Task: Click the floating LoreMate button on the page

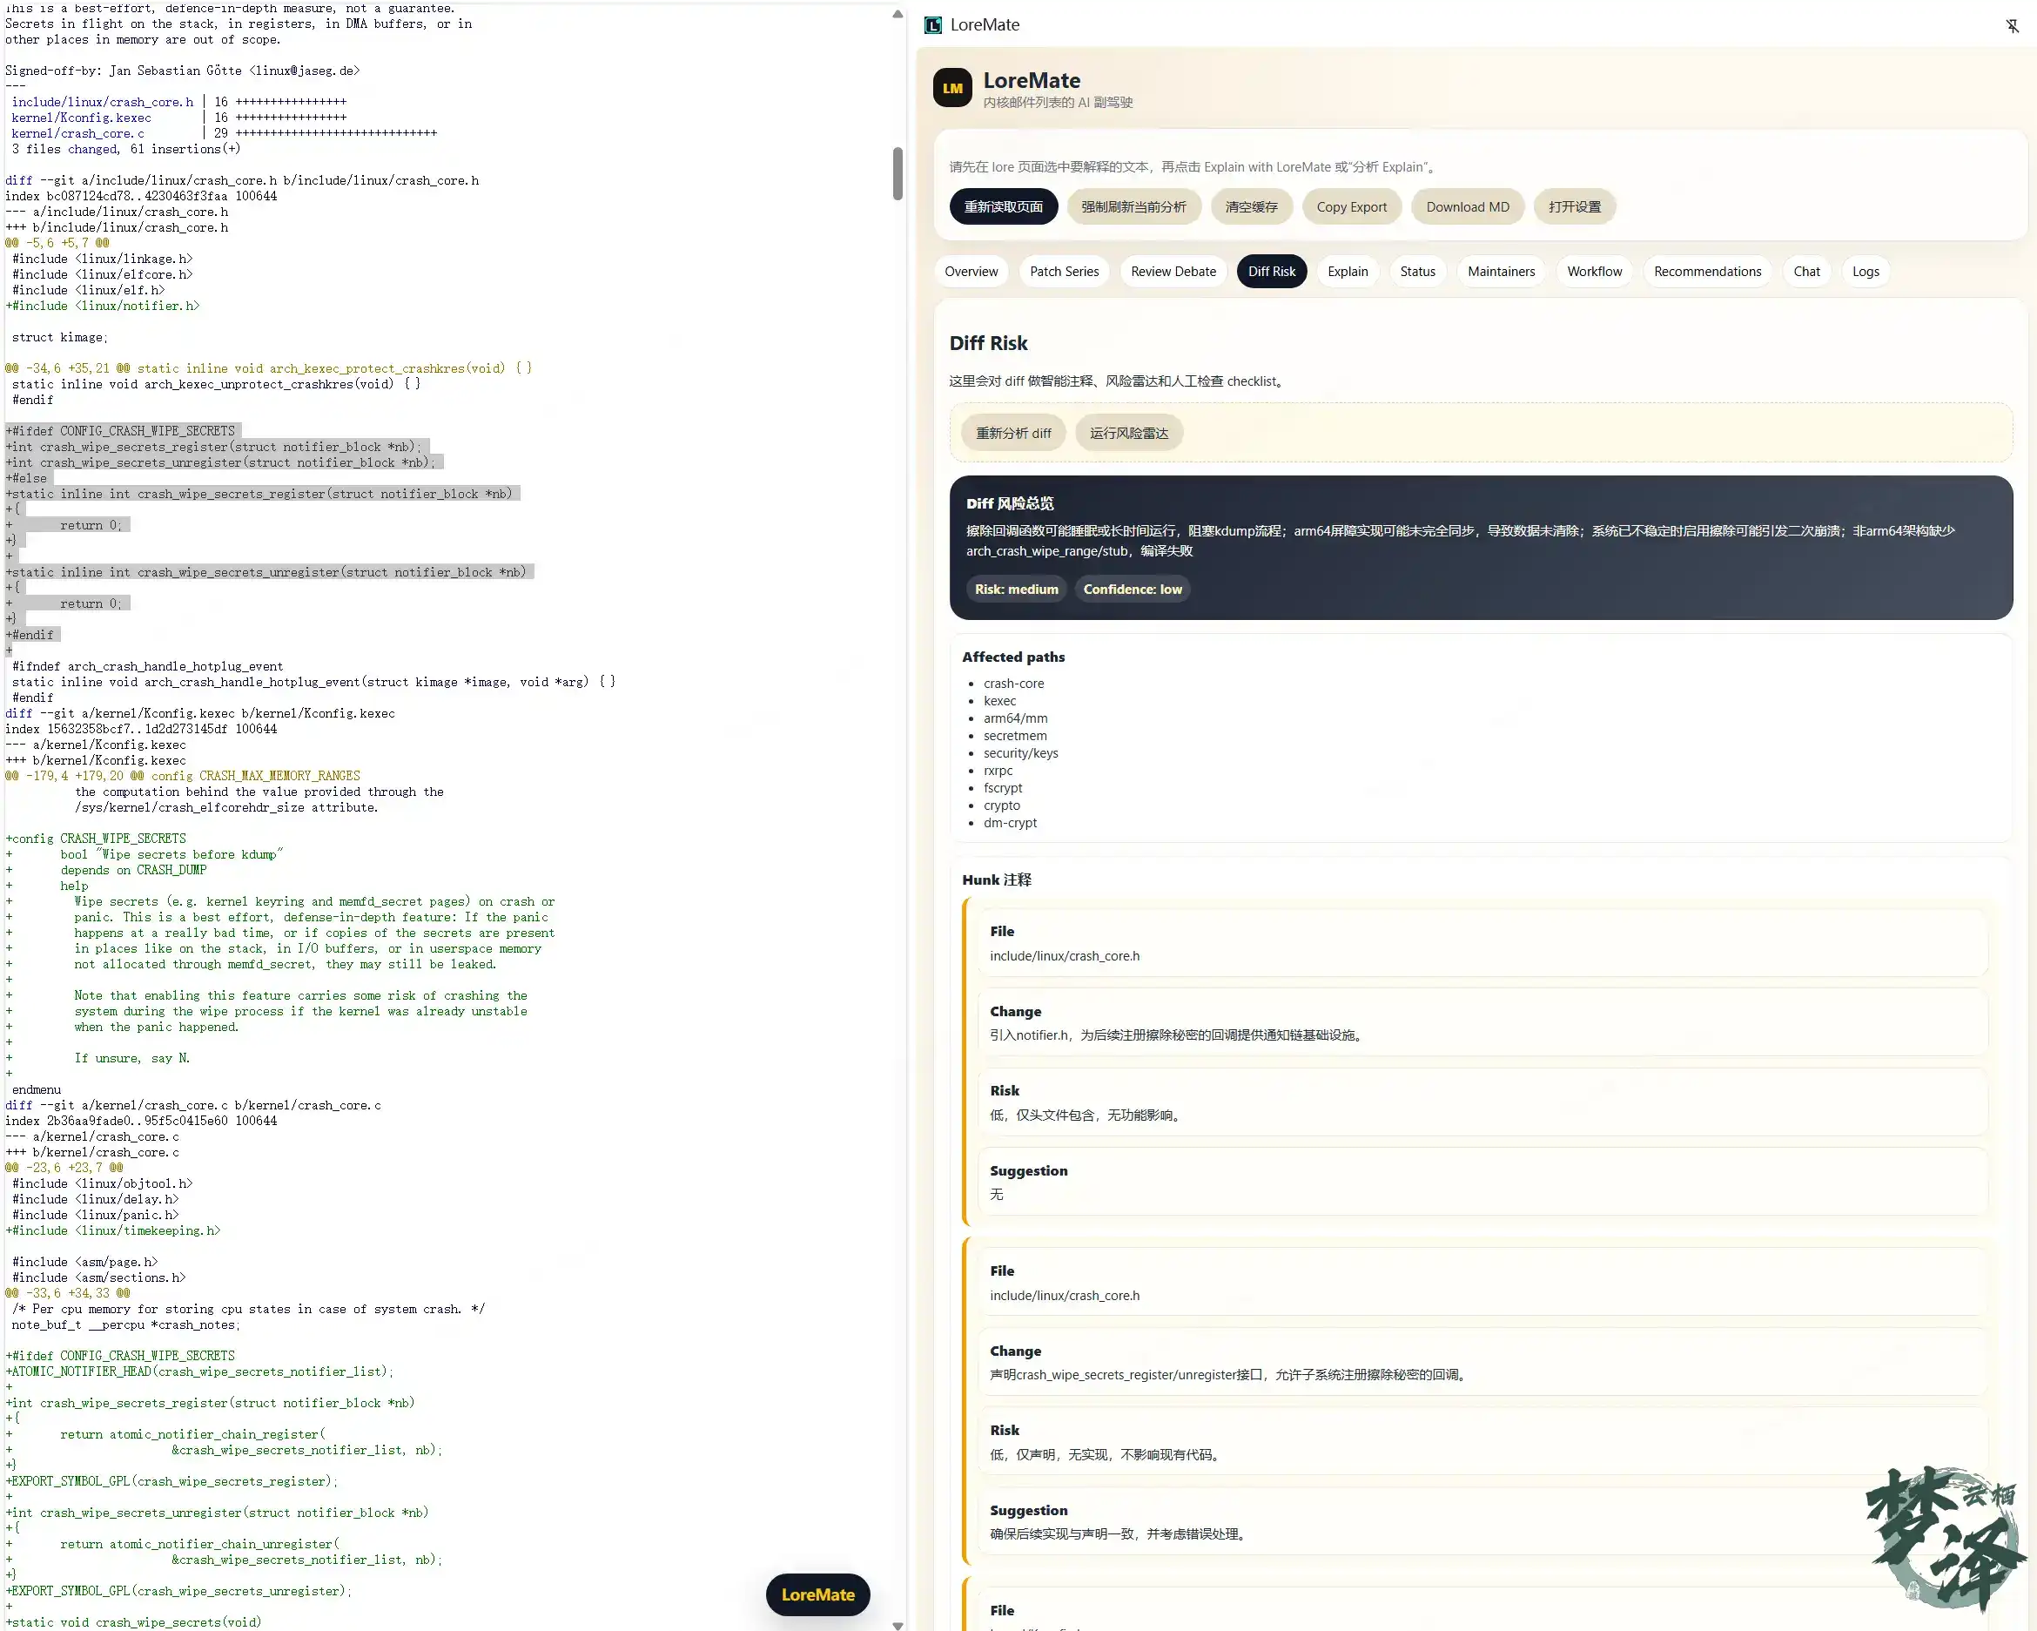Action: tap(817, 1594)
